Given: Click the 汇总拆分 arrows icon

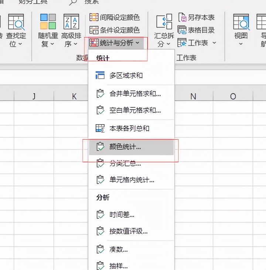Looking at the screenshot, I should coord(164,21).
